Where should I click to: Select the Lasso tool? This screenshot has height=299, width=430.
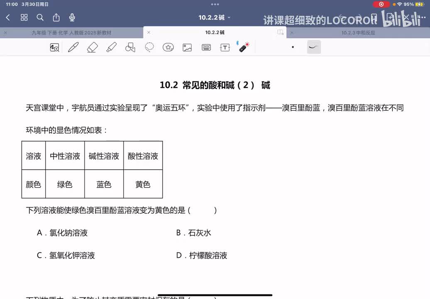[x=149, y=47]
